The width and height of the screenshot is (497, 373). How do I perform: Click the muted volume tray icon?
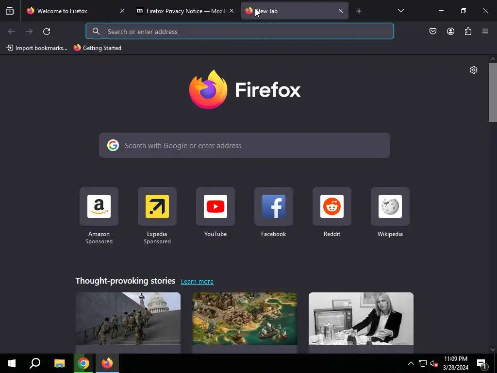click(x=434, y=363)
